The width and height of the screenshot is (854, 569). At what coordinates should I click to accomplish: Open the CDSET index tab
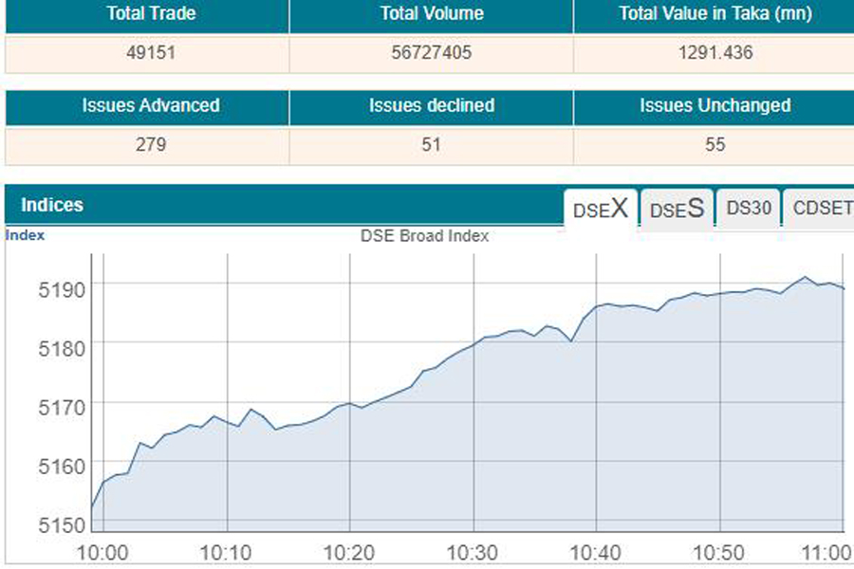pyautogui.click(x=822, y=209)
